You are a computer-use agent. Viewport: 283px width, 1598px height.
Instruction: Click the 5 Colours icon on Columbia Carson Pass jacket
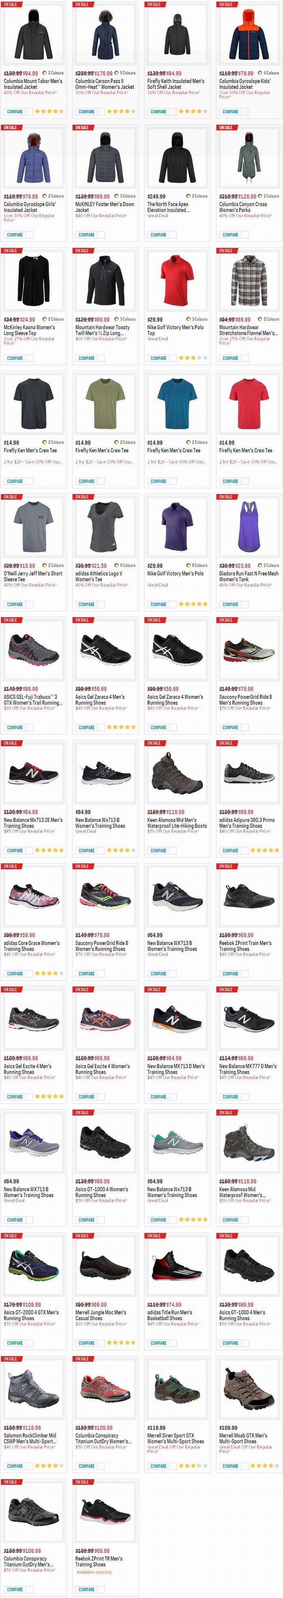(x=117, y=72)
